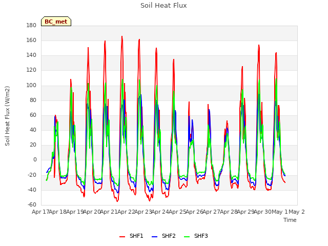Screen dimensions: 328x246
Task: Click the green SHF3 legend color marker
Action: 187,237
